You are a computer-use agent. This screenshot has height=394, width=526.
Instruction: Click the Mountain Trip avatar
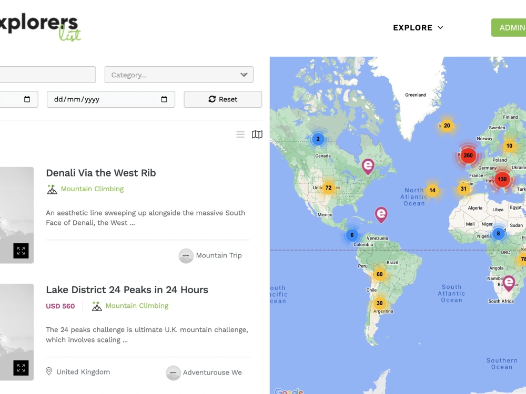click(x=186, y=256)
